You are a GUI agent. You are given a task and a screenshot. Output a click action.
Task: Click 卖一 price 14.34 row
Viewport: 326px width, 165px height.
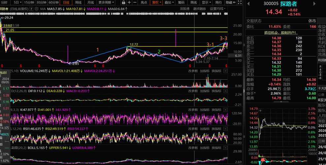coord(280,54)
